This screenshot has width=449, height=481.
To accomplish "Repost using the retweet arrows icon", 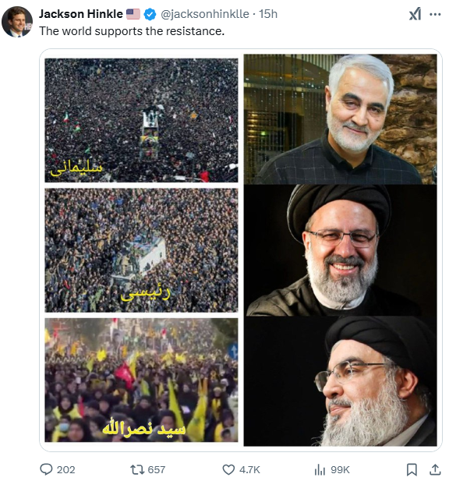I will click(x=136, y=469).
